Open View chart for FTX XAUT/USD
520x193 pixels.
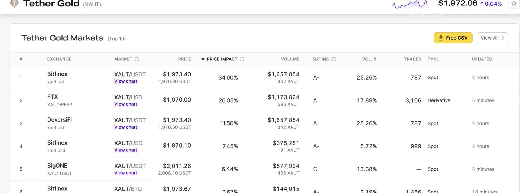tap(126, 104)
